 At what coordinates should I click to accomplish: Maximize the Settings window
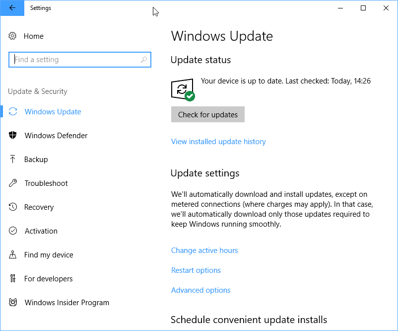pyautogui.click(x=363, y=8)
